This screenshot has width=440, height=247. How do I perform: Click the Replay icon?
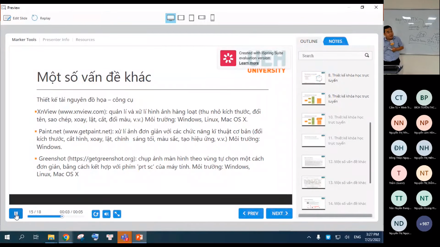point(34,18)
